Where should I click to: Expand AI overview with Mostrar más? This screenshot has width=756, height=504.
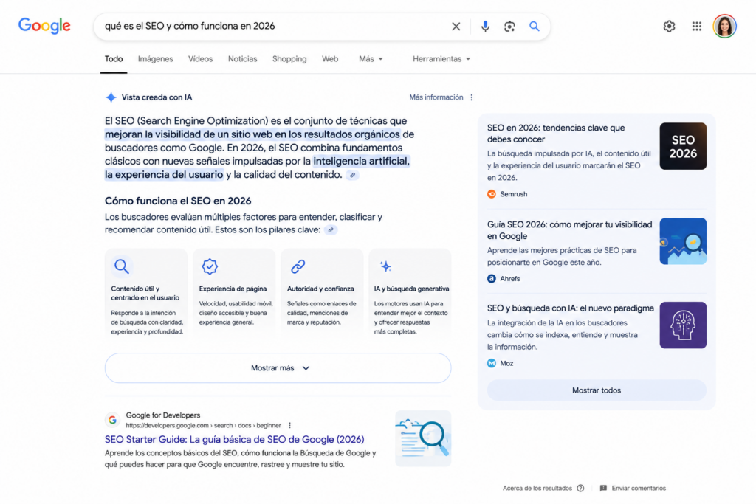(278, 368)
